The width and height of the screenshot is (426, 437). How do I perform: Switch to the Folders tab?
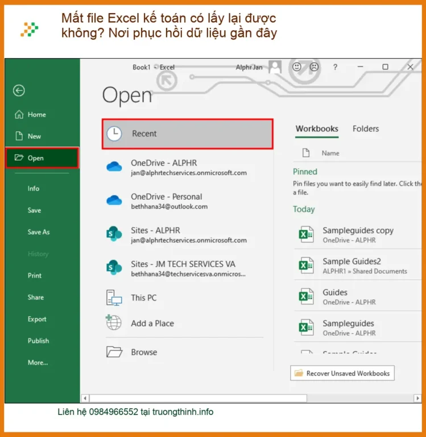pos(366,129)
